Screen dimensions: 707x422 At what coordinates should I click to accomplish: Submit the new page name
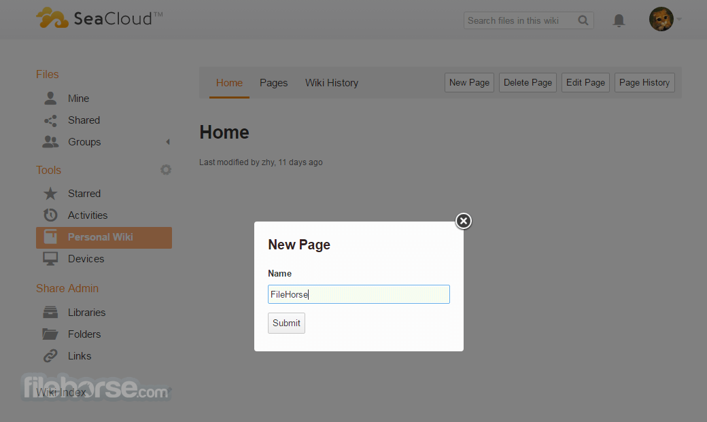[x=286, y=323]
